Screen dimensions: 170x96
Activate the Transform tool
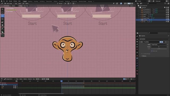(x=2, y=25)
